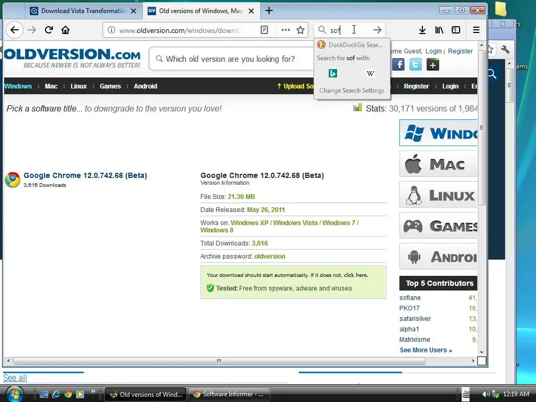Viewport: 536px width, 402px height.
Task: Click the address bar URL
Action: coord(180,30)
